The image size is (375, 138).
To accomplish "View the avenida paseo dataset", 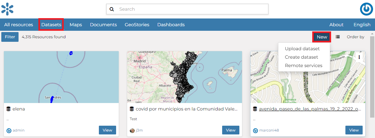I will [354, 130].
